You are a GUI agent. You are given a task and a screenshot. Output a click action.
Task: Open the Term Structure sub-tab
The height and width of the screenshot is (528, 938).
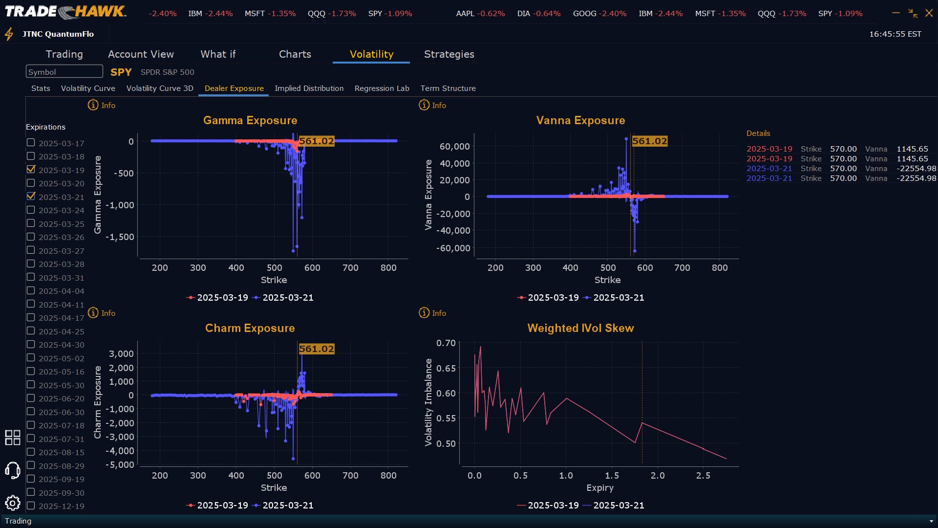[x=448, y=88]
